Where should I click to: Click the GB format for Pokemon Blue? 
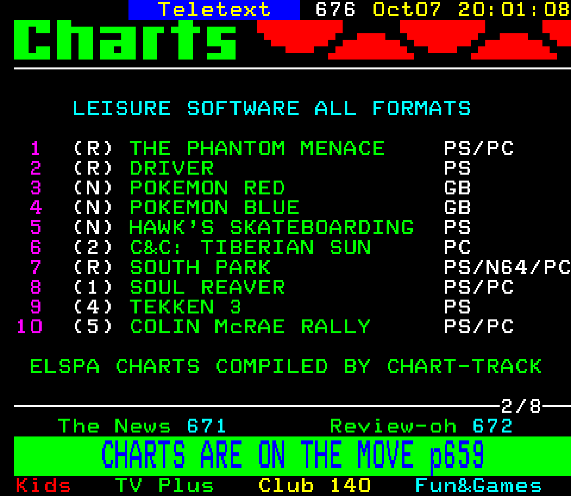click(457, 208)
